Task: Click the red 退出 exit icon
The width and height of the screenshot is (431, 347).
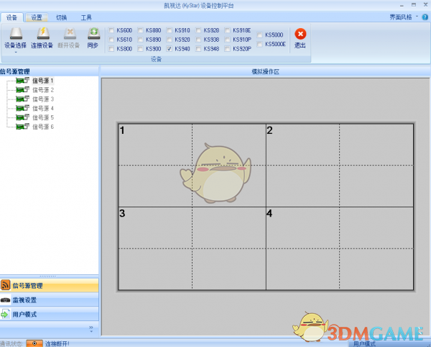Action: click(x=300, y=34)
